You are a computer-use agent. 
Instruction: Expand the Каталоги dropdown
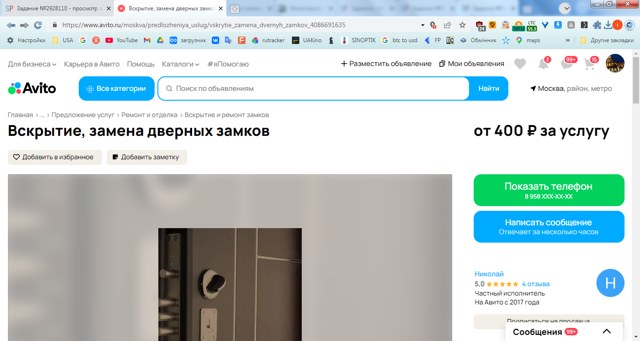click(181, 64)
